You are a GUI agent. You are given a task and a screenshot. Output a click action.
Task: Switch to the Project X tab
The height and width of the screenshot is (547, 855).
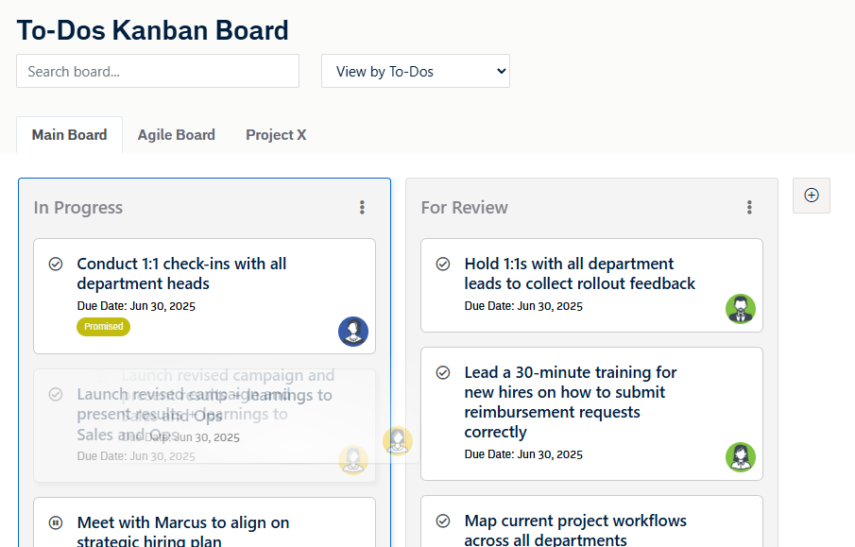tap(276, 135)
